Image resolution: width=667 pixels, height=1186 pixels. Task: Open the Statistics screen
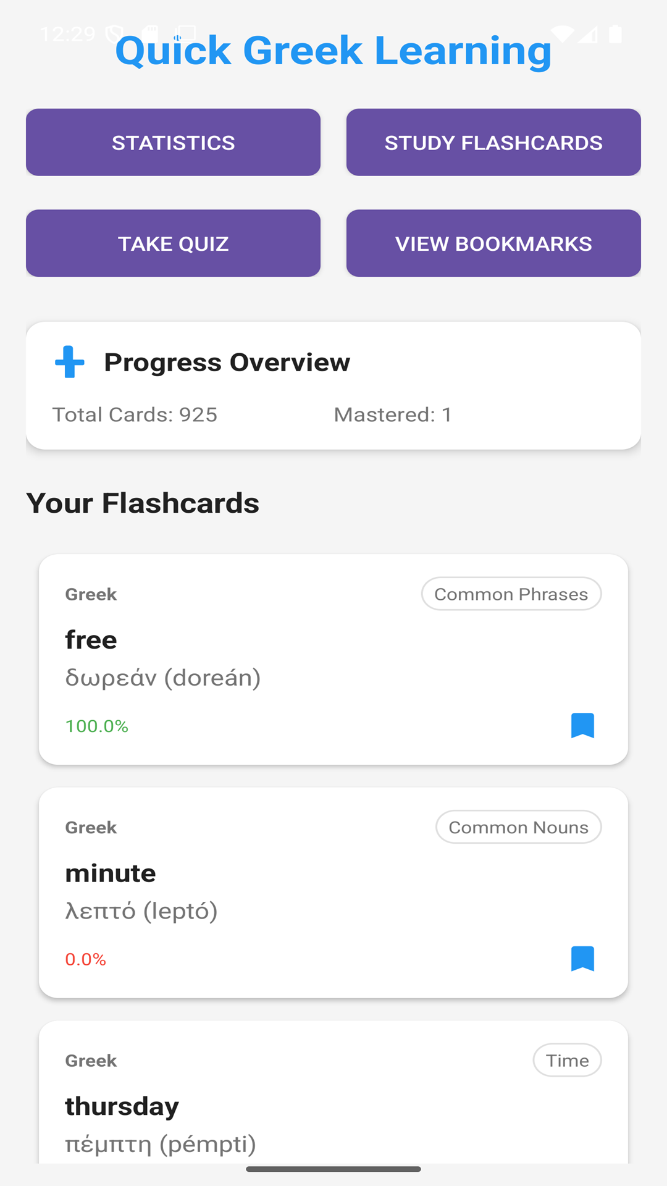(x=173, y=143)
